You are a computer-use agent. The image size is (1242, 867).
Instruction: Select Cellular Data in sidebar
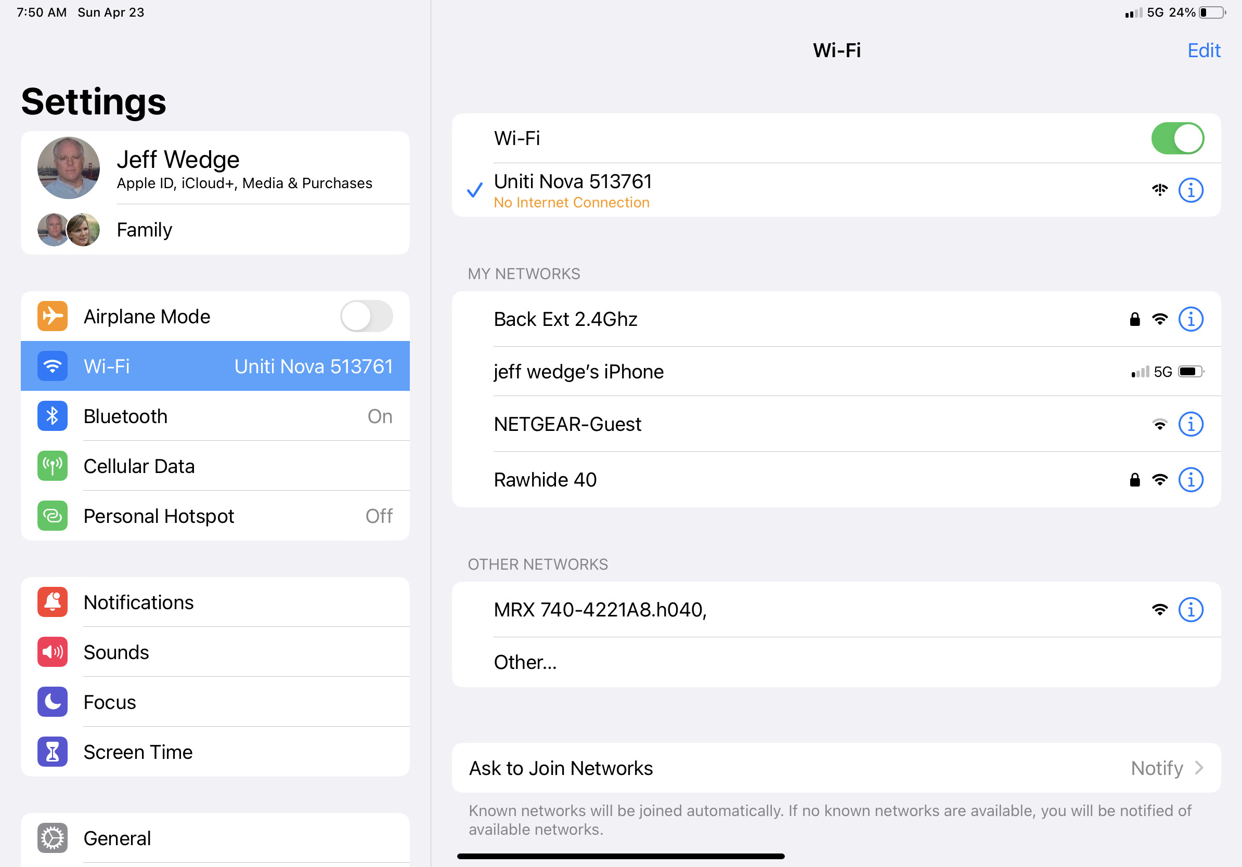[215, 466]
